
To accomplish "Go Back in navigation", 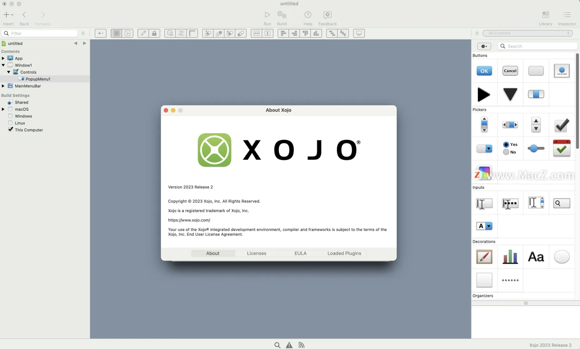I will tap(24, 15).
